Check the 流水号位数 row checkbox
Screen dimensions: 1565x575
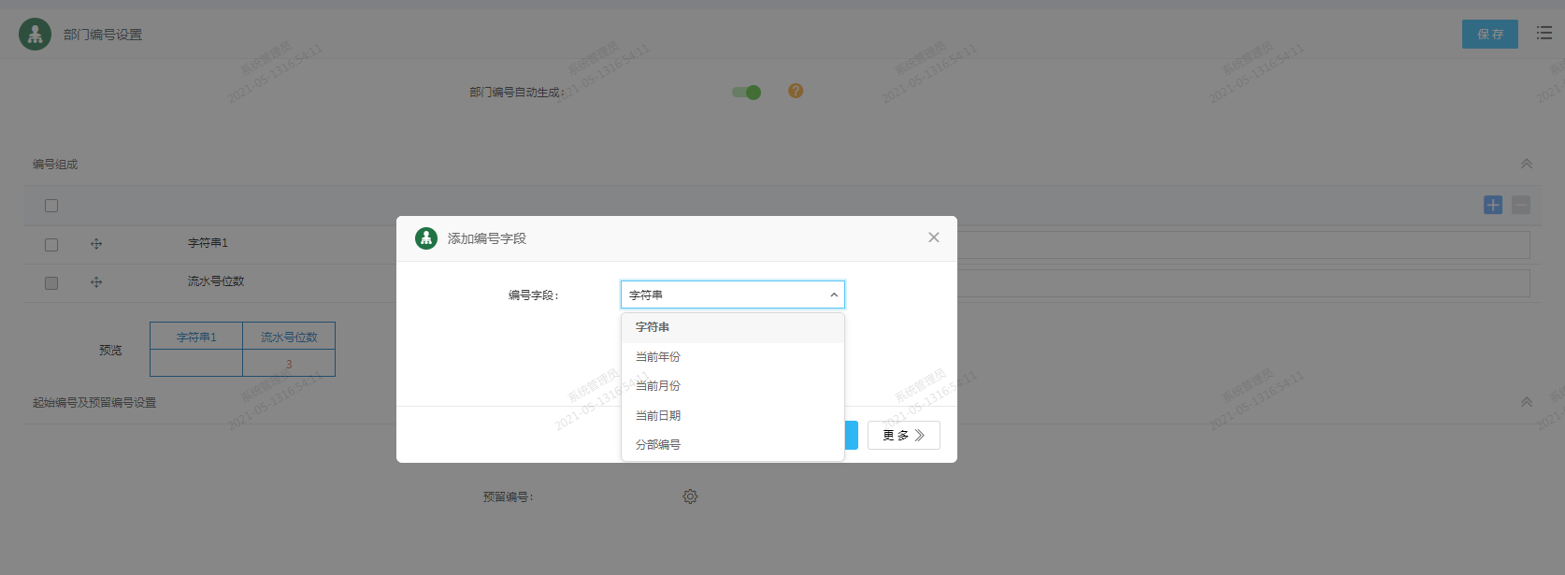coord(51,283)
